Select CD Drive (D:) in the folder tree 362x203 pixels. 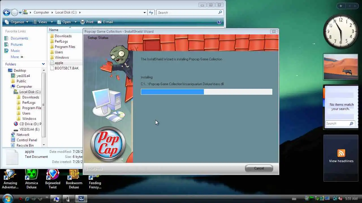(x=28, y=124)
